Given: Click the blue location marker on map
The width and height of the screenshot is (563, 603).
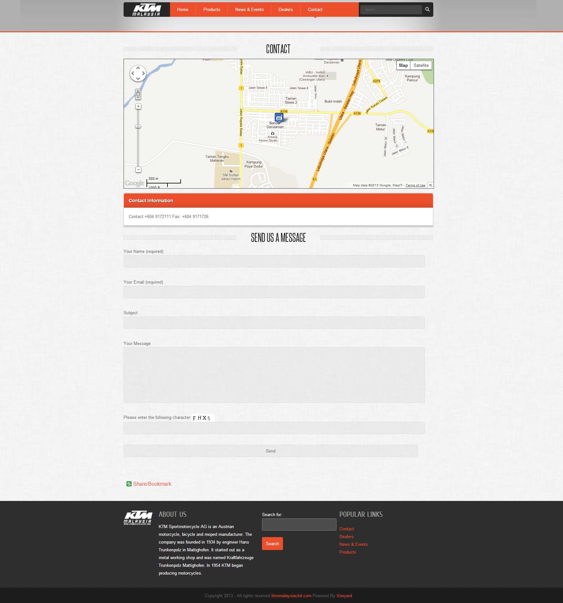Looking at the screenshot, I should 279,118.
